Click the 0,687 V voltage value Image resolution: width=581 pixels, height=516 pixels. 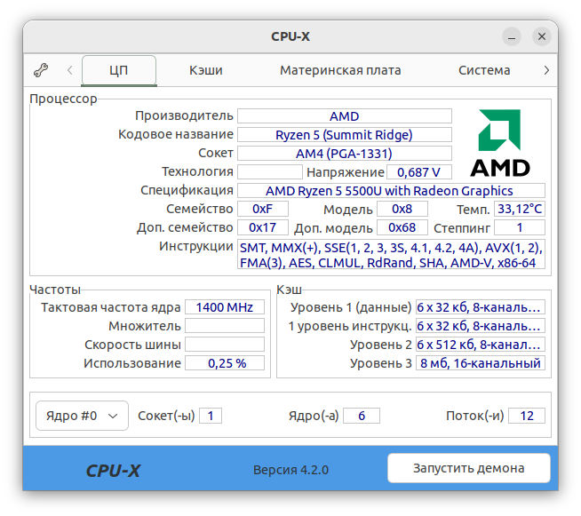click(419, 172)
